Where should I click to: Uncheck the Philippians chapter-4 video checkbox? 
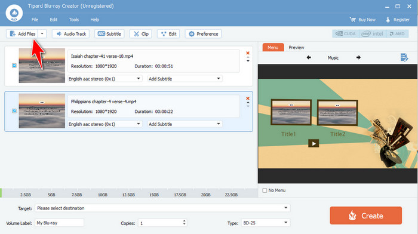[14, 111]
